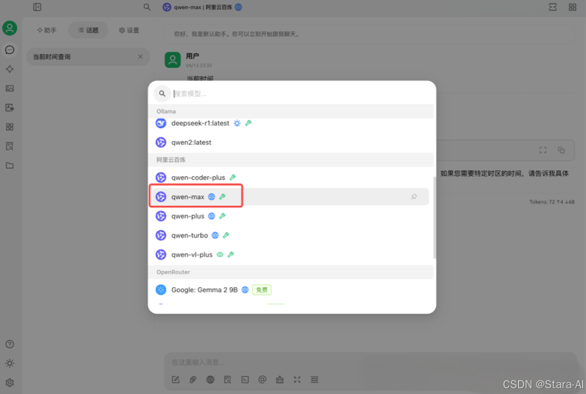The image size is (586, 394).
Task: Toggle the web search globe in input toolbar
Action: point(210,380)
